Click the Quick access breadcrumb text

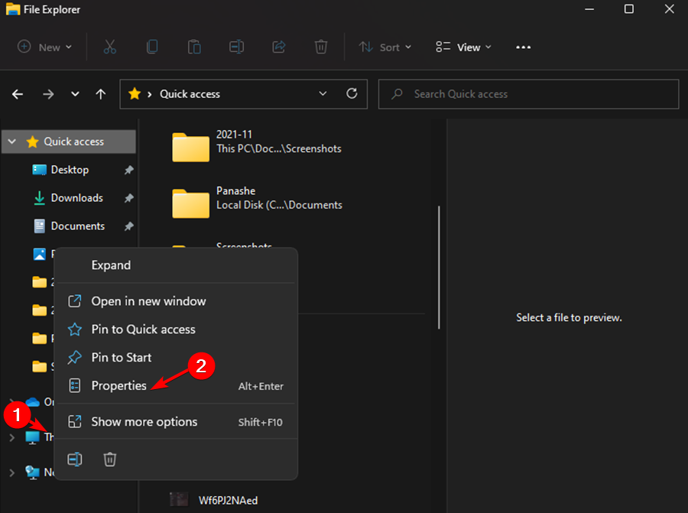tap(190, 94)
